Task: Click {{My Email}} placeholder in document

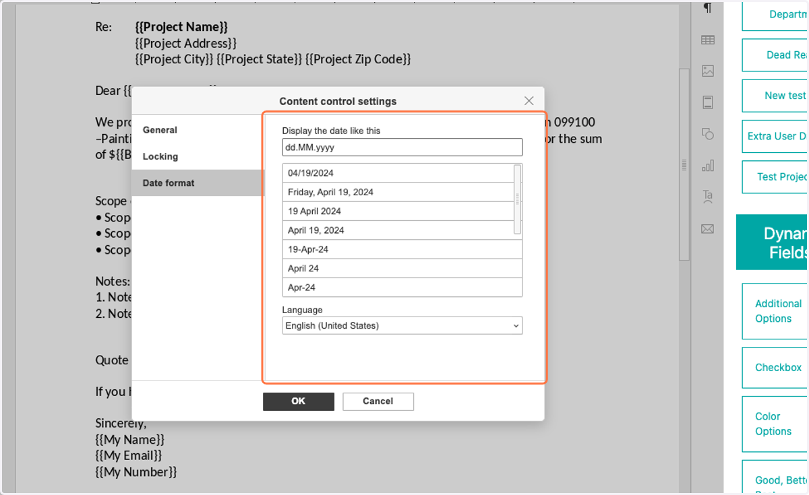Action: tap(129, 456)
